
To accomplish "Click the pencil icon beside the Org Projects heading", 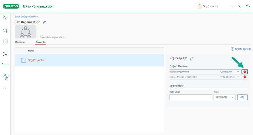I will 192,58.
